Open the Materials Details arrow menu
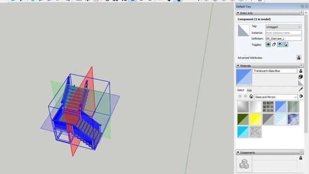The height and width of the screenshot is (174, 309). point(301,96)
